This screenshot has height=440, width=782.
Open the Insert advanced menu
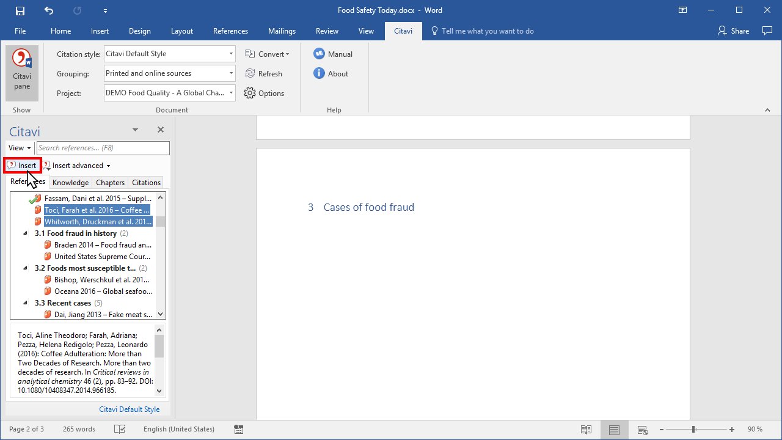pos(77,166)
